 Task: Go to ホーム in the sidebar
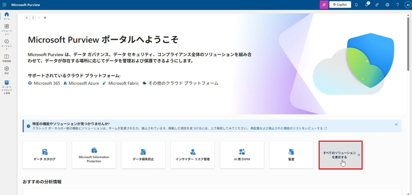7,16
